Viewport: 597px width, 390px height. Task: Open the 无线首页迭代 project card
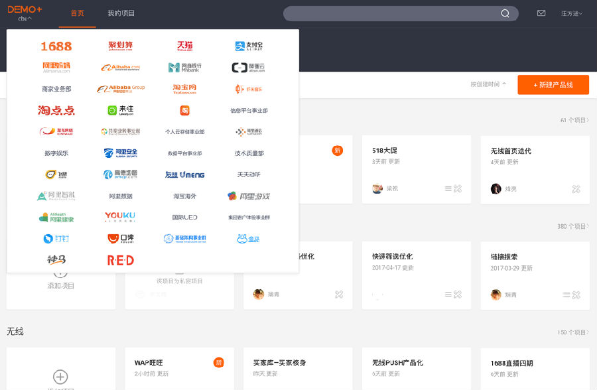tap(535, 169)
